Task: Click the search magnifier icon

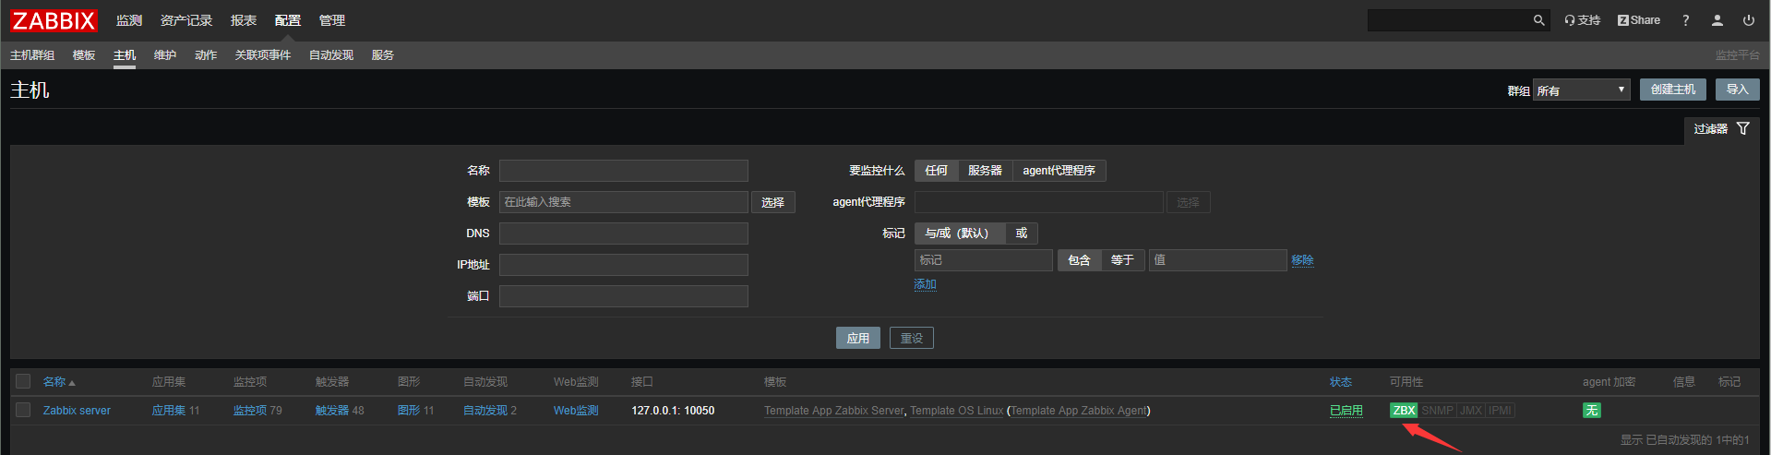Action: pyautogui.click(x=1538, y=20)
